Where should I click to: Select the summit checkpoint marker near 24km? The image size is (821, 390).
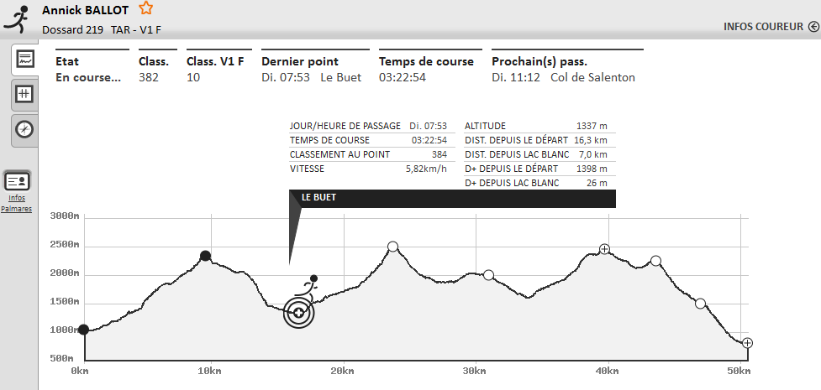coord(392,247)
